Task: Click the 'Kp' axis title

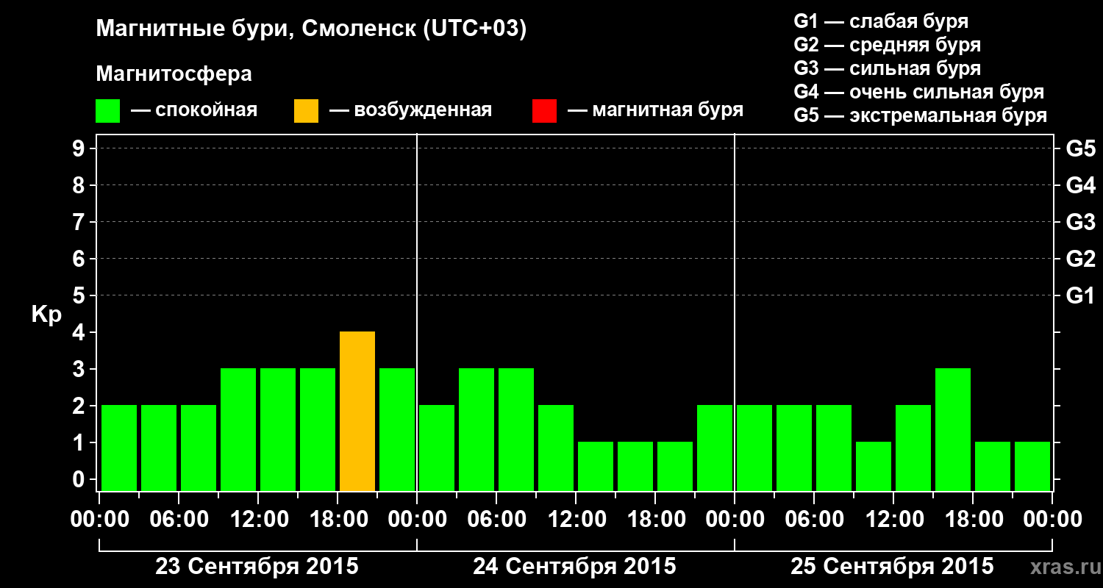Action: [46, 315]
